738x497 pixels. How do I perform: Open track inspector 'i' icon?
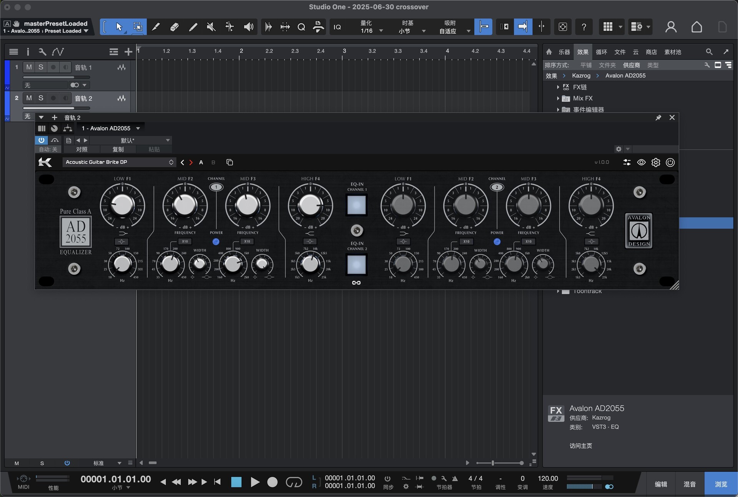28,52
